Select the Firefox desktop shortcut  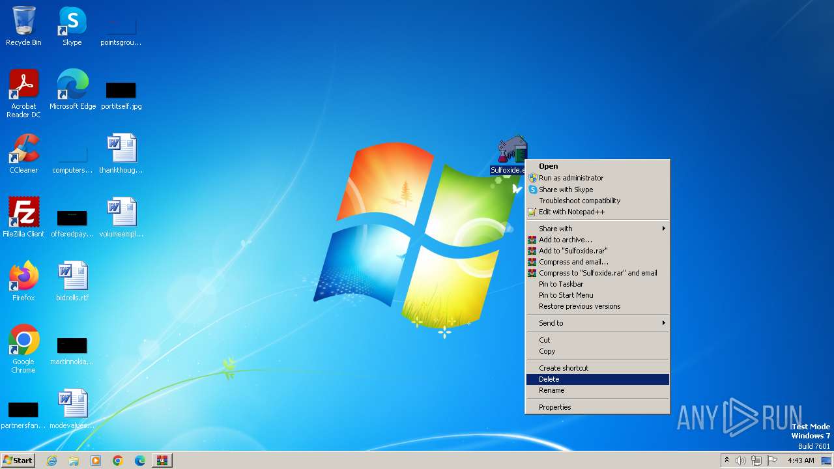click(23, 281)
